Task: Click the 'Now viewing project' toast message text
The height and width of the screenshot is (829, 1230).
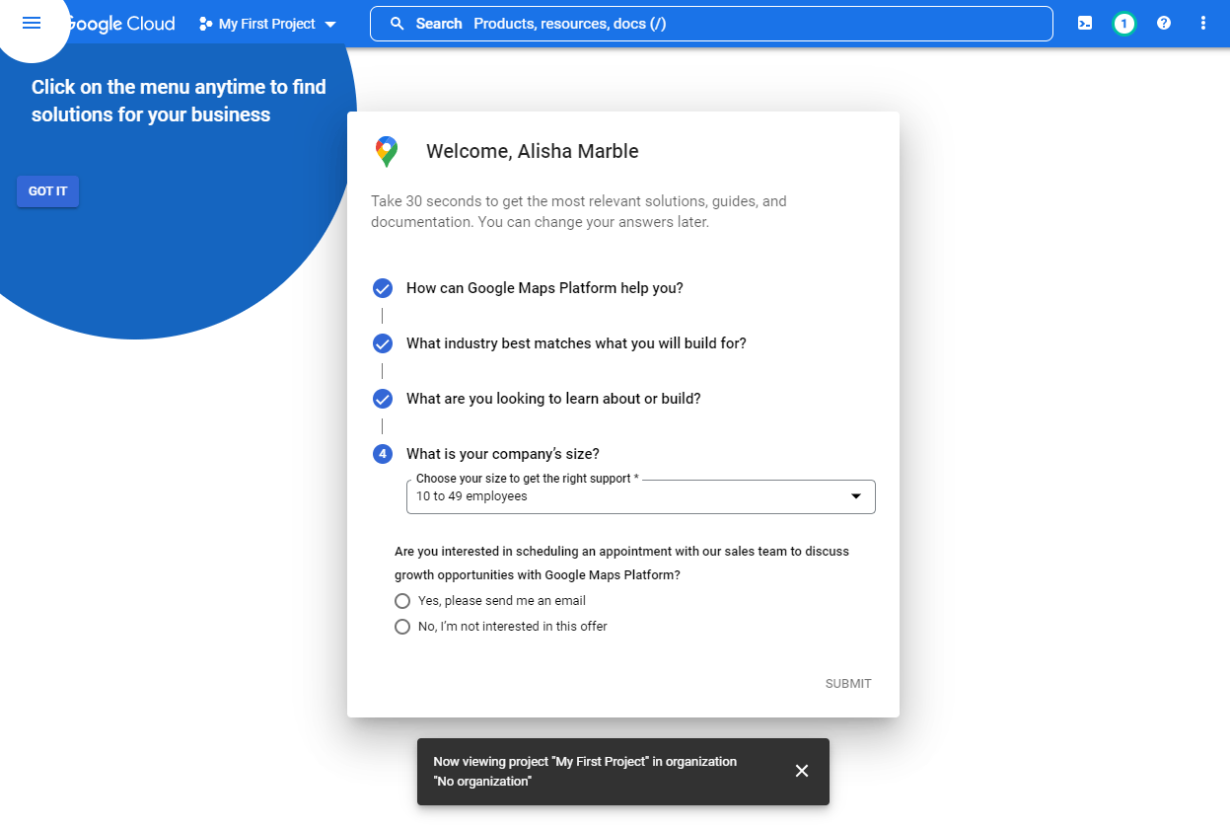Action: (585, 772)
